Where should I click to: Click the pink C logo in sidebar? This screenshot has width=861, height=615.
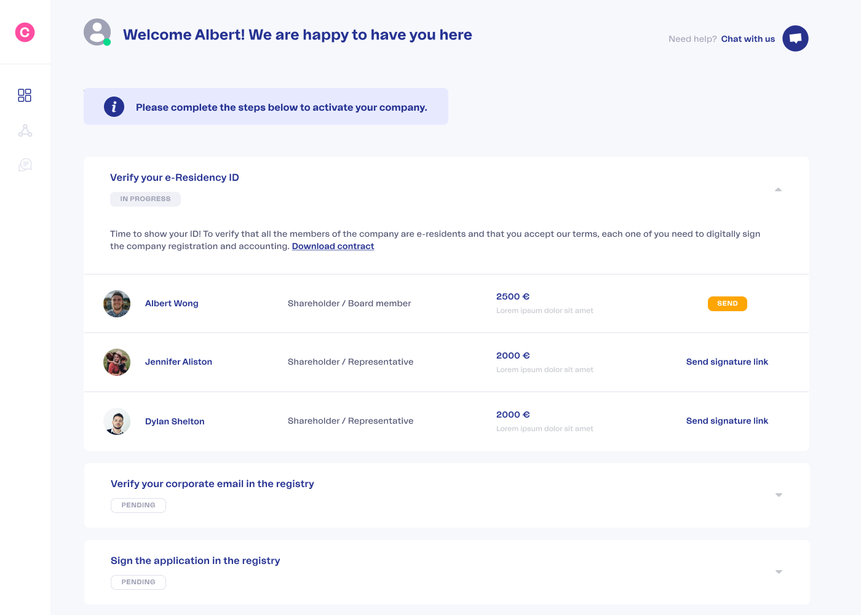pos(25,32)
